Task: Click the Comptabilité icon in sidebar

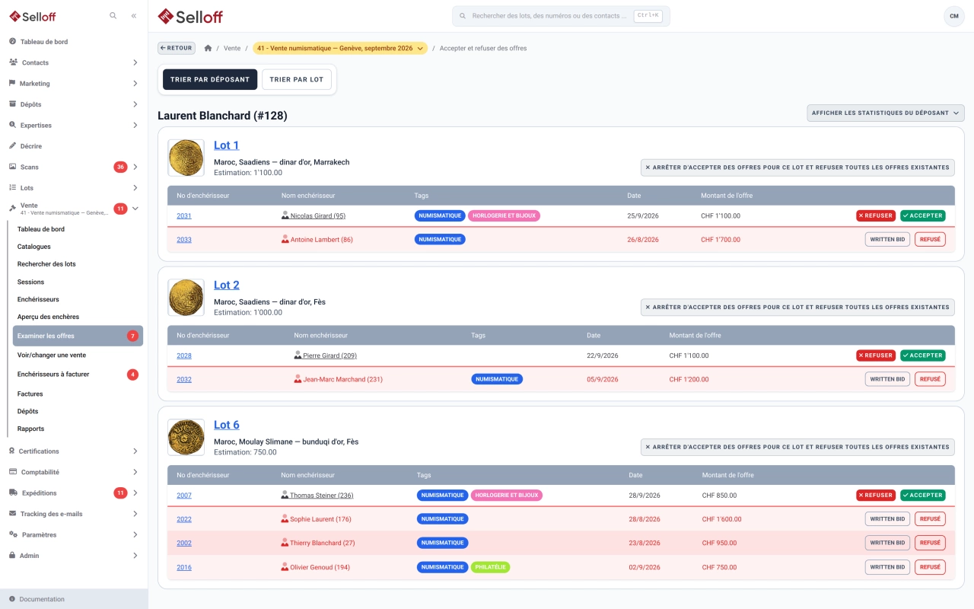Action: pyautogui.click(x=12, y=472)
